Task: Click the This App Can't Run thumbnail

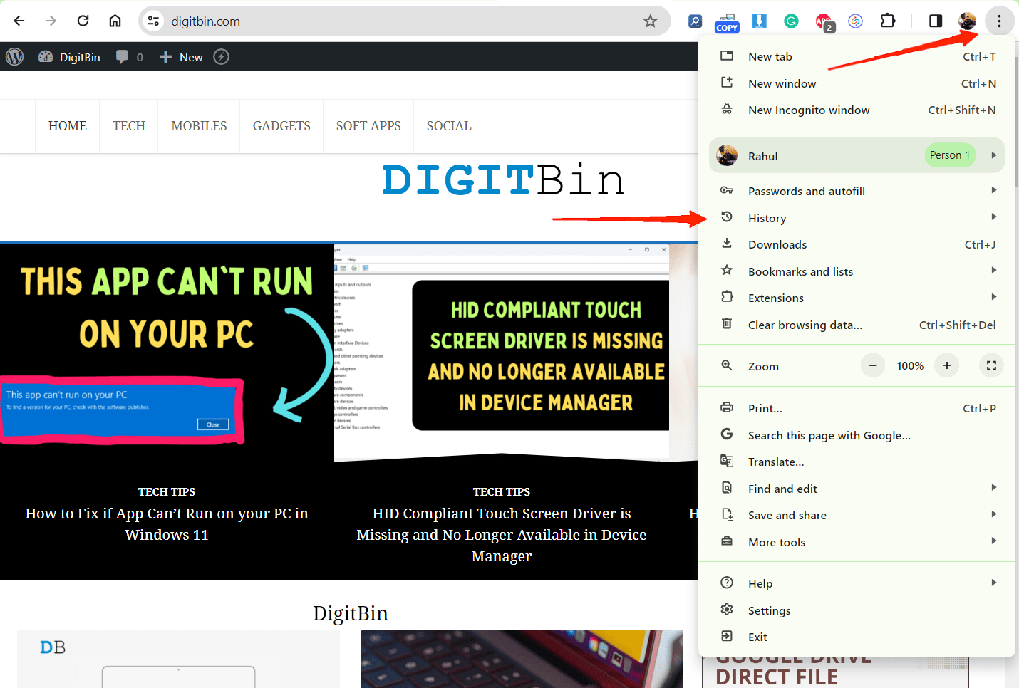Action: point(167,354)
